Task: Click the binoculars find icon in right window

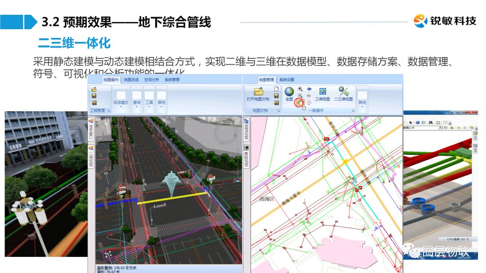Action: click(431, 123)
